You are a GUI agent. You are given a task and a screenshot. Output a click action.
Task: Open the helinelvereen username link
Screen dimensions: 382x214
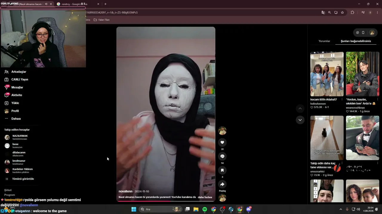pyautogui.click(x=318, y=104)
